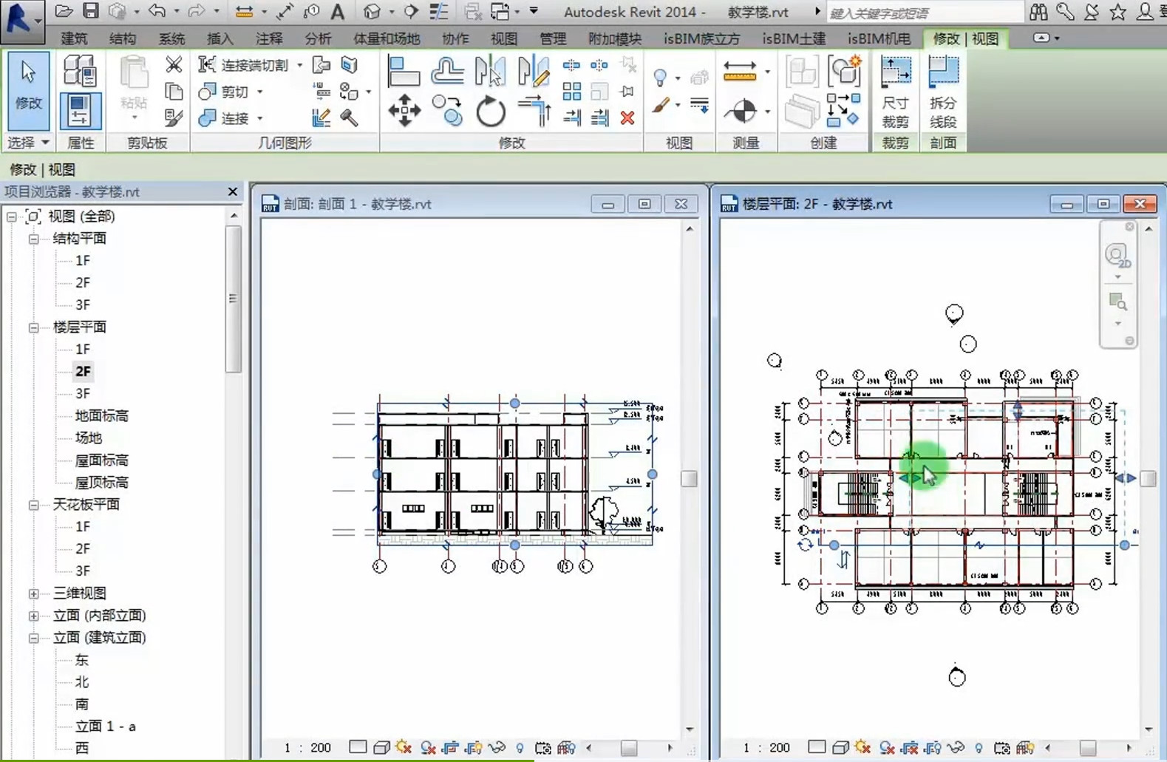Collapse the 楼层平面 tree node

pyautogui.click(x=34, y=327)
